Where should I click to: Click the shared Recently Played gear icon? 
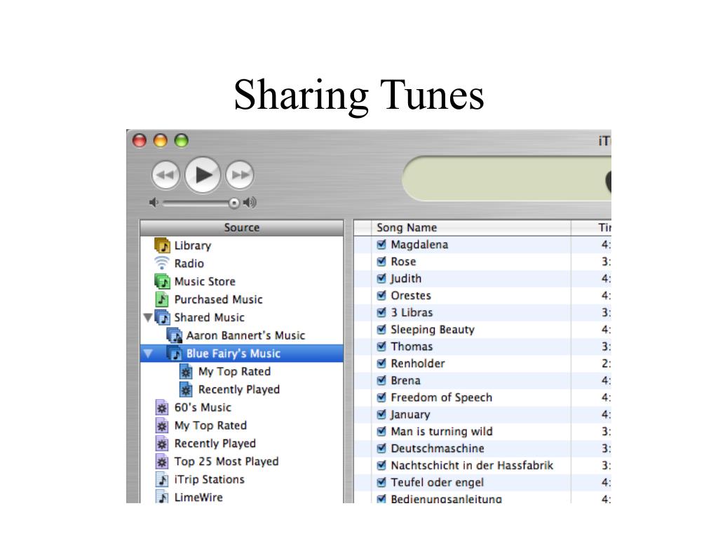[x=186, y=390]
